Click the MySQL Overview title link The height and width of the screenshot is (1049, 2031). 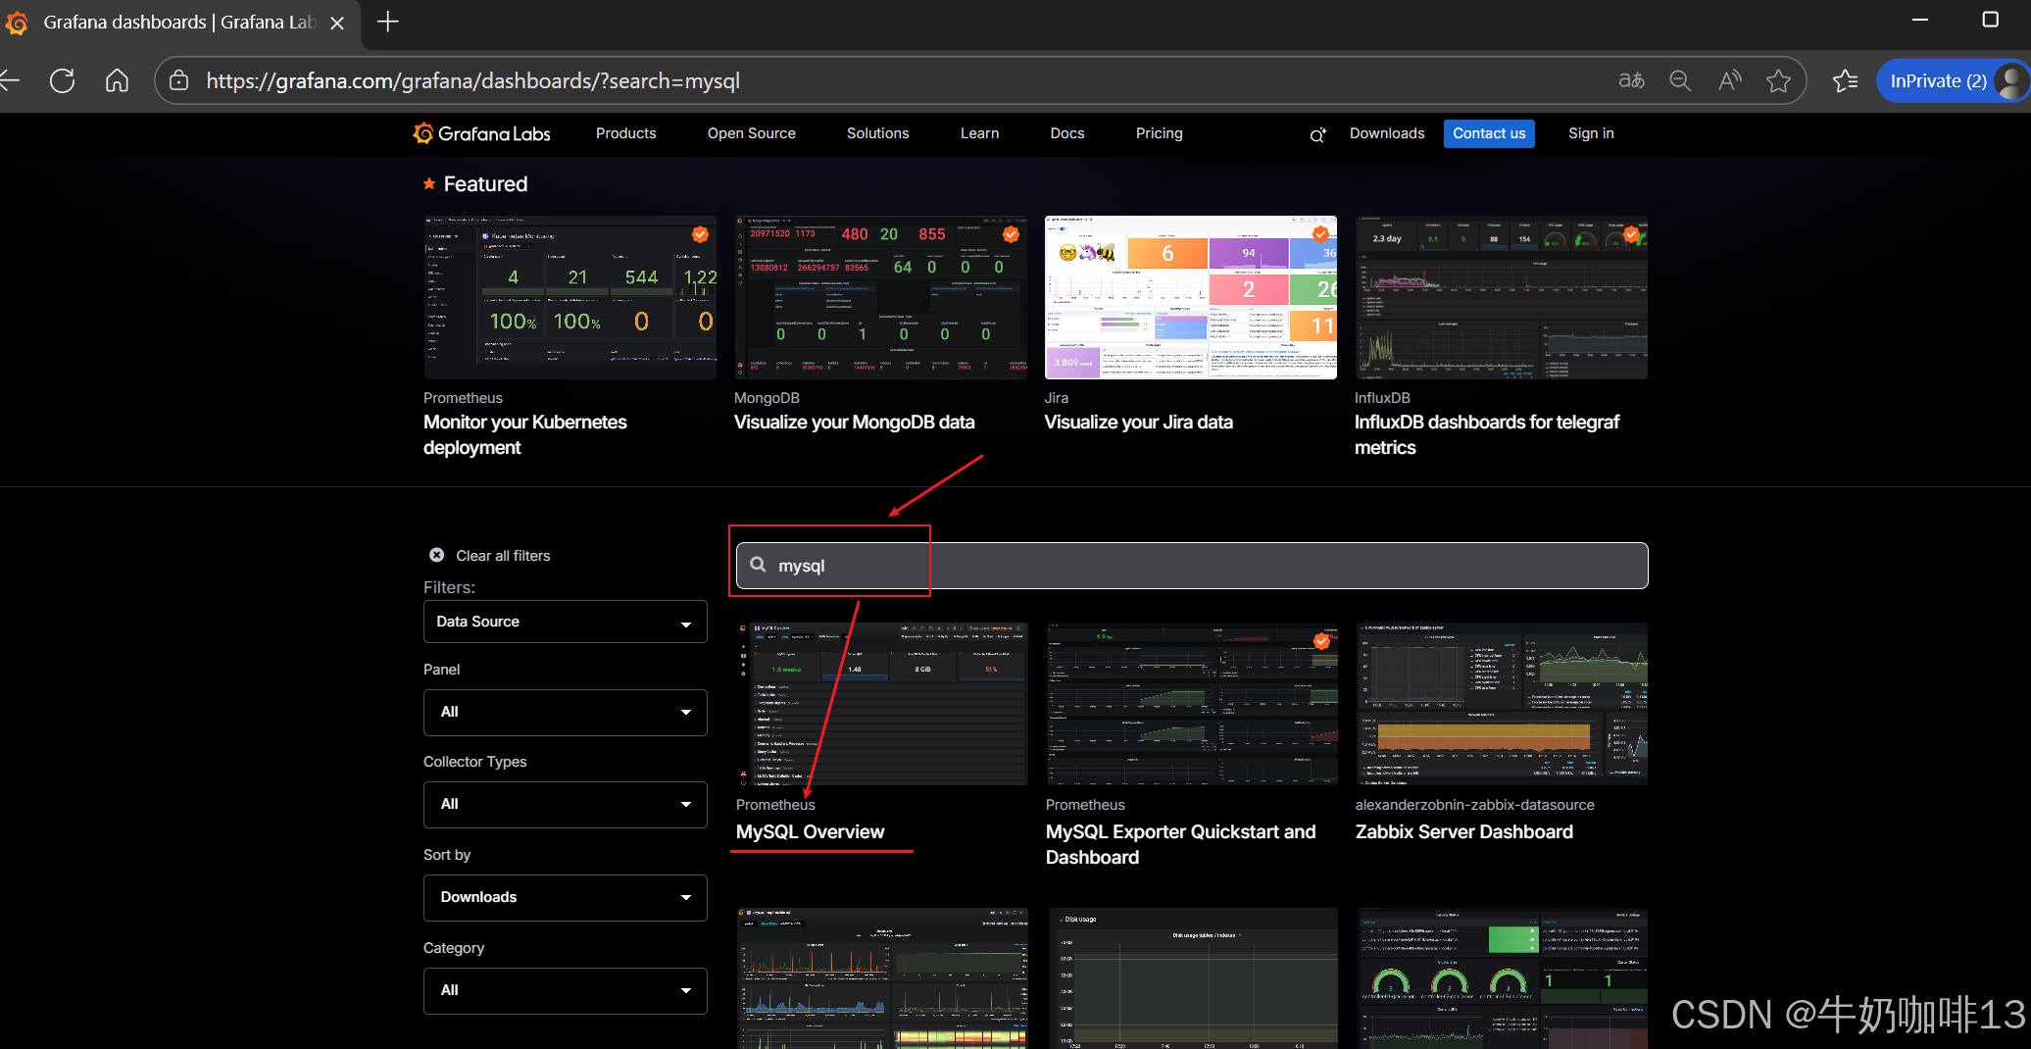click(810, 831)
